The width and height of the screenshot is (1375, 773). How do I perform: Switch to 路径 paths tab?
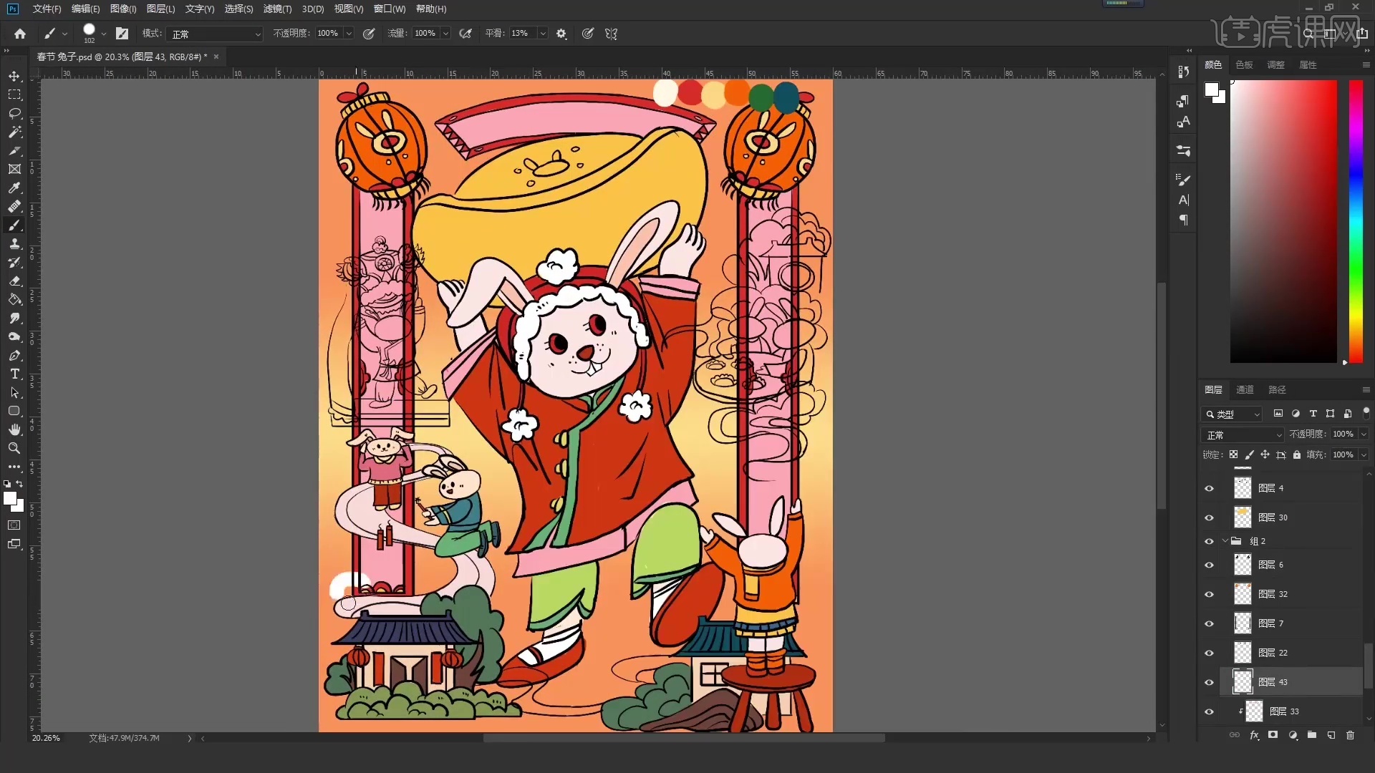(1278, 389)
